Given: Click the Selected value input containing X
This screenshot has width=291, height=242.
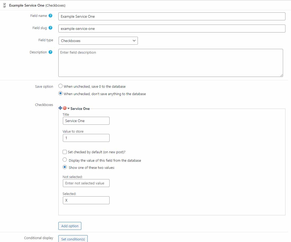Looking at the screenshot, I should (x=86, y=200).
